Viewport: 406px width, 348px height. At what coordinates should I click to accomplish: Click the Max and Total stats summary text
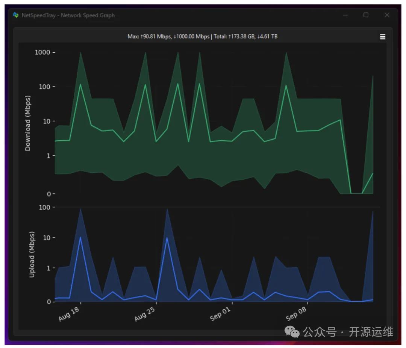[x=203, y=36]
